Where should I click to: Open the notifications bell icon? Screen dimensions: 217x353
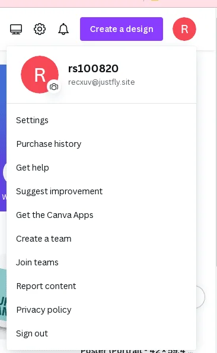click(x=63, y=29)
